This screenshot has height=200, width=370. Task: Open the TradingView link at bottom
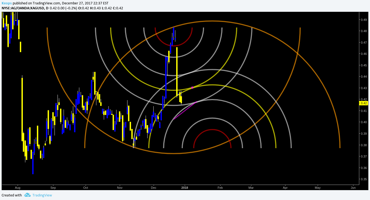pos(42,195)
